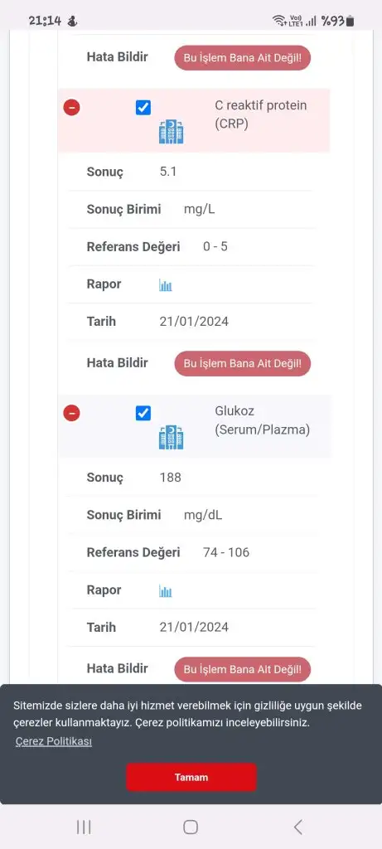Accept cookies with the Tamam button
This screenshot has height=849, width=382.
point(191,777)
